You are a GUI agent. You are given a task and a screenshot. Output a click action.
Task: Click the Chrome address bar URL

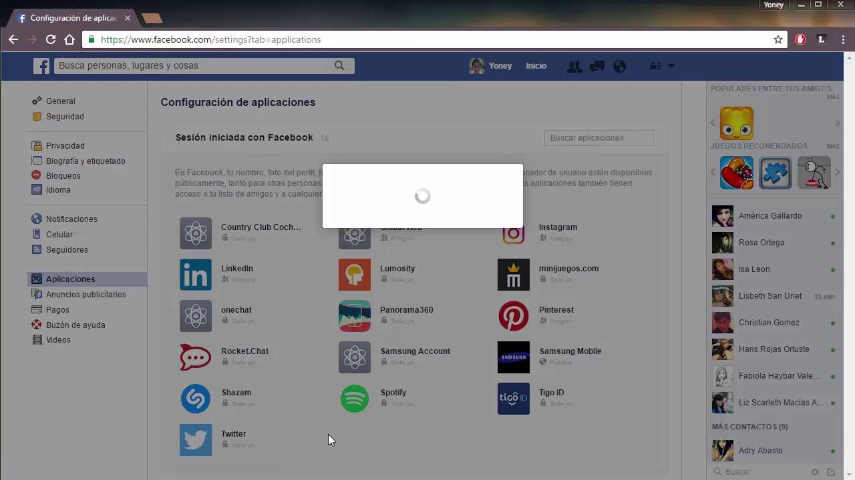[211, 39]
